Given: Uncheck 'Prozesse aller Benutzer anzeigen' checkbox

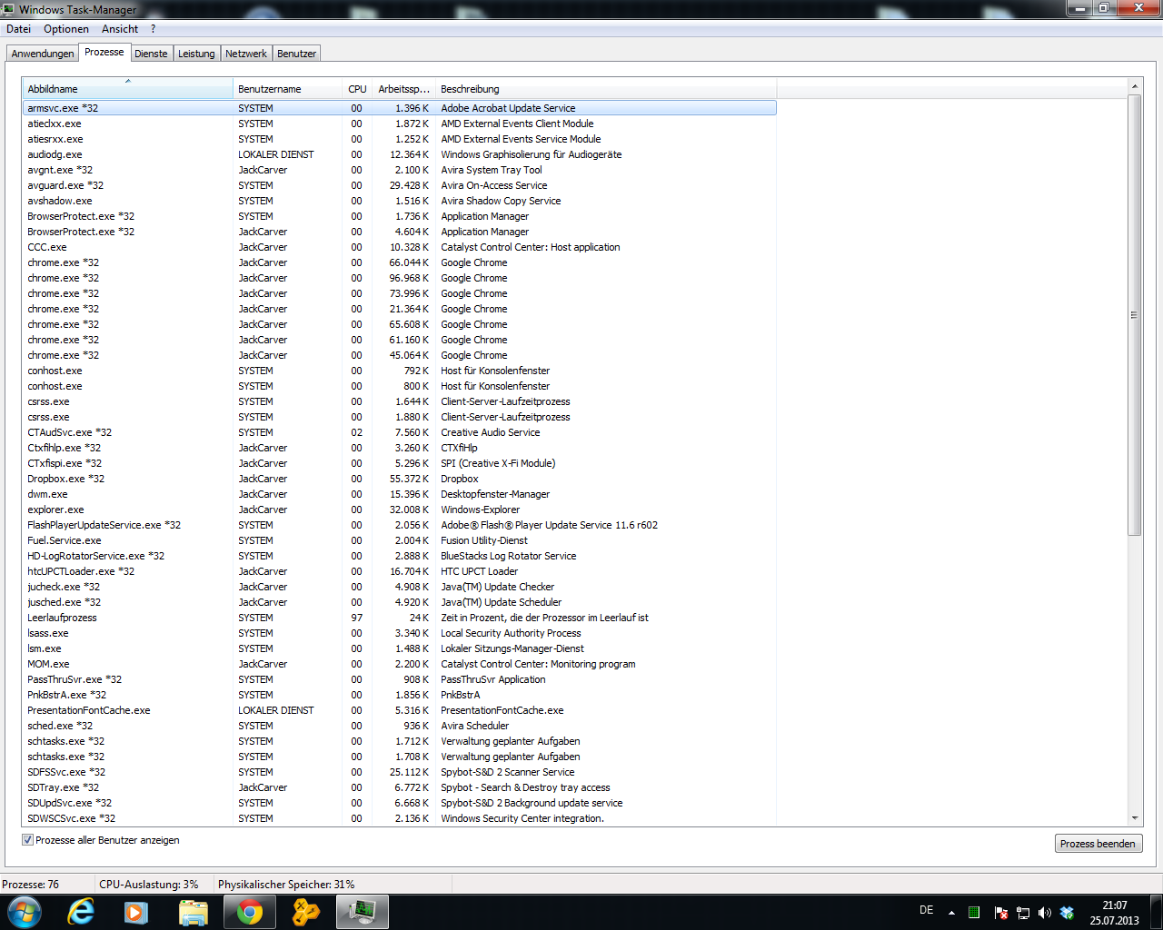Looking at the screenshot, I should [27, 840].
